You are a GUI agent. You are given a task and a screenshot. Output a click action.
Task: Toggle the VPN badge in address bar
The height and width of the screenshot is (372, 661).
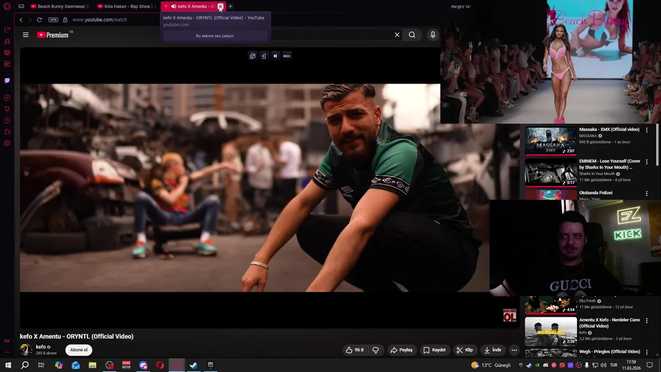pos(53,20)
